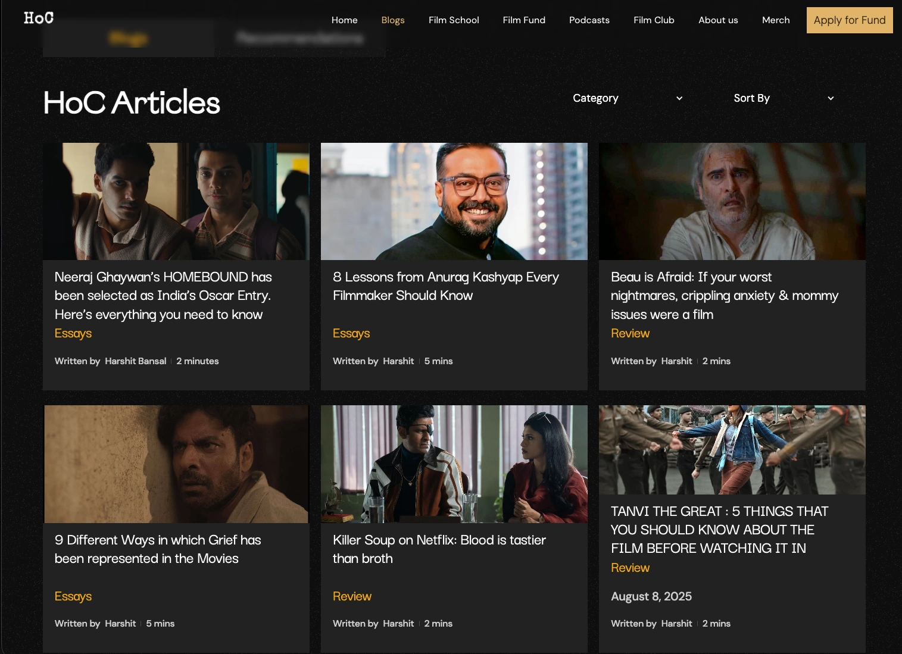The width and height of the screenshot is (902, 654).
Task: Open the Home menu item
Action: click(344, 20)
